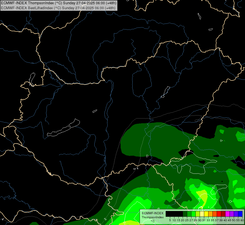Click legend scale value 29
The width and height of the screenshot is (245, 225).
195,220
